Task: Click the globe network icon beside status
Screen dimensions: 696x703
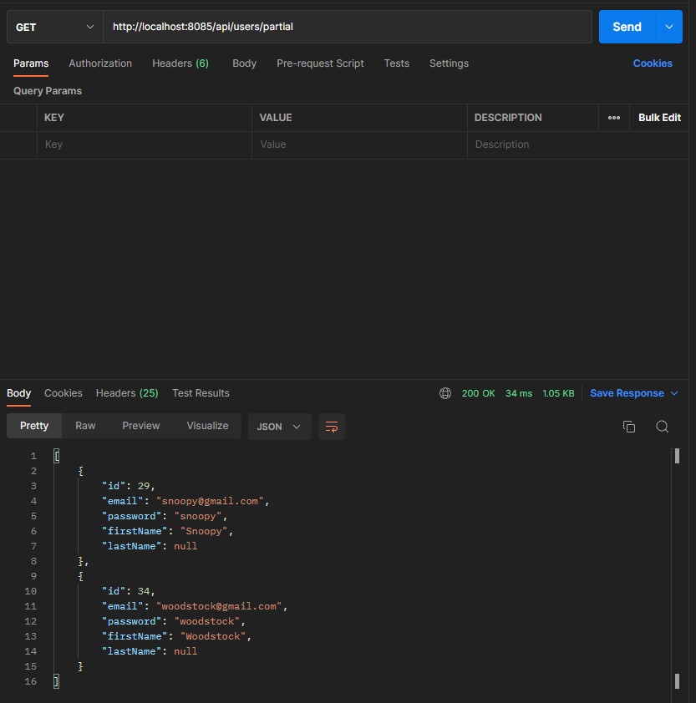Action: pos(445,393)
